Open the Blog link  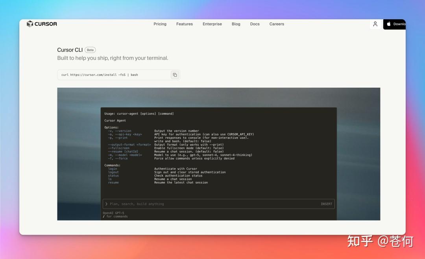click(236, 24)
